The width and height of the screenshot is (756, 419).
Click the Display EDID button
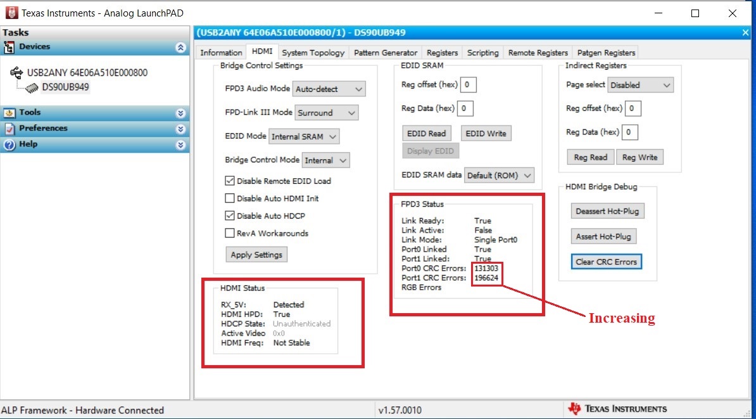click(431, 151)
